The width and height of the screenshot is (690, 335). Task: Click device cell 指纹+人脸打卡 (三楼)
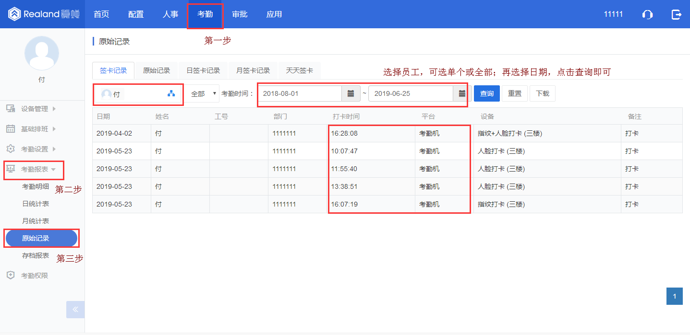(510, 133)
